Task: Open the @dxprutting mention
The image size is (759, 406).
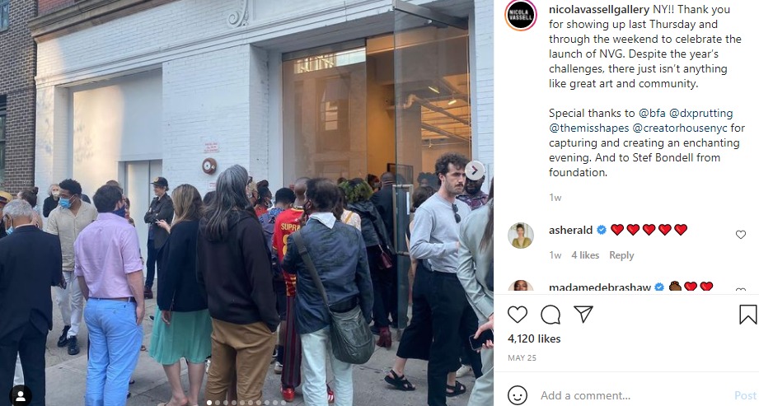Action: click(701, 113)
